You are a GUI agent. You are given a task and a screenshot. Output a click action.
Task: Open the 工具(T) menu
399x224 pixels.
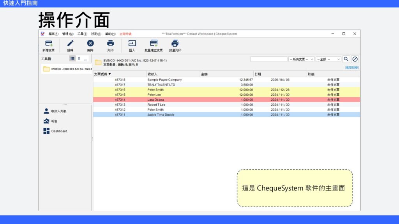point(82,34)
